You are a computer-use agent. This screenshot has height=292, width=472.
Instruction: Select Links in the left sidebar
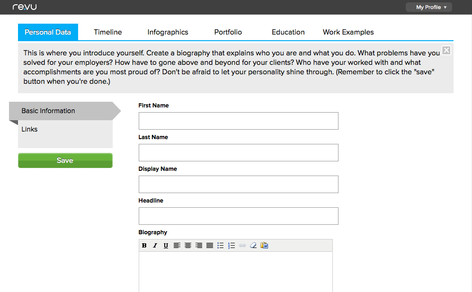pyautogui.click(x=29, y=129)
